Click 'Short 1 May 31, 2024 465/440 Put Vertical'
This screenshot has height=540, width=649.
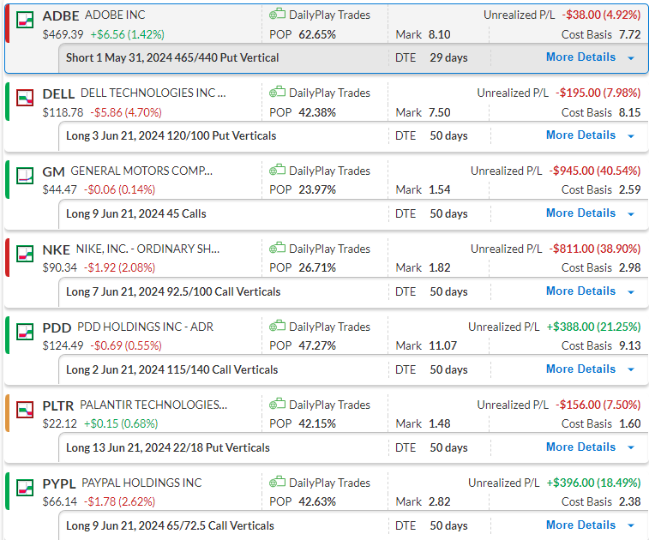pyautogui.click(x=172, y=58)
